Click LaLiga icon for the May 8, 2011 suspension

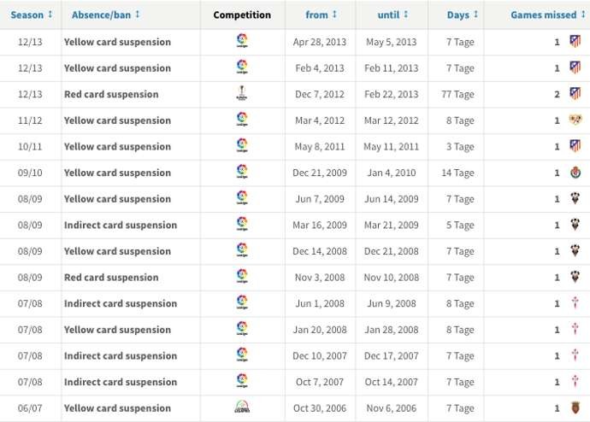coord(242,146)
